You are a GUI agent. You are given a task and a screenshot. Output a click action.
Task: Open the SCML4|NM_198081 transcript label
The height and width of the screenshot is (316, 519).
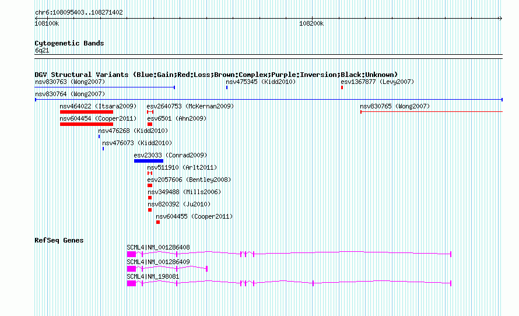tap(153, 276)
